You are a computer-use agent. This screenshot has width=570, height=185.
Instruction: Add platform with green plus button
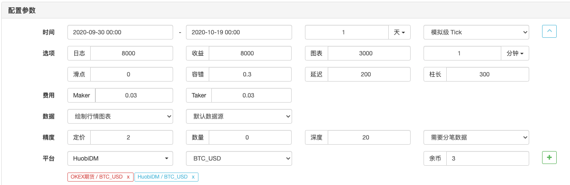click(x=549, y=158)
